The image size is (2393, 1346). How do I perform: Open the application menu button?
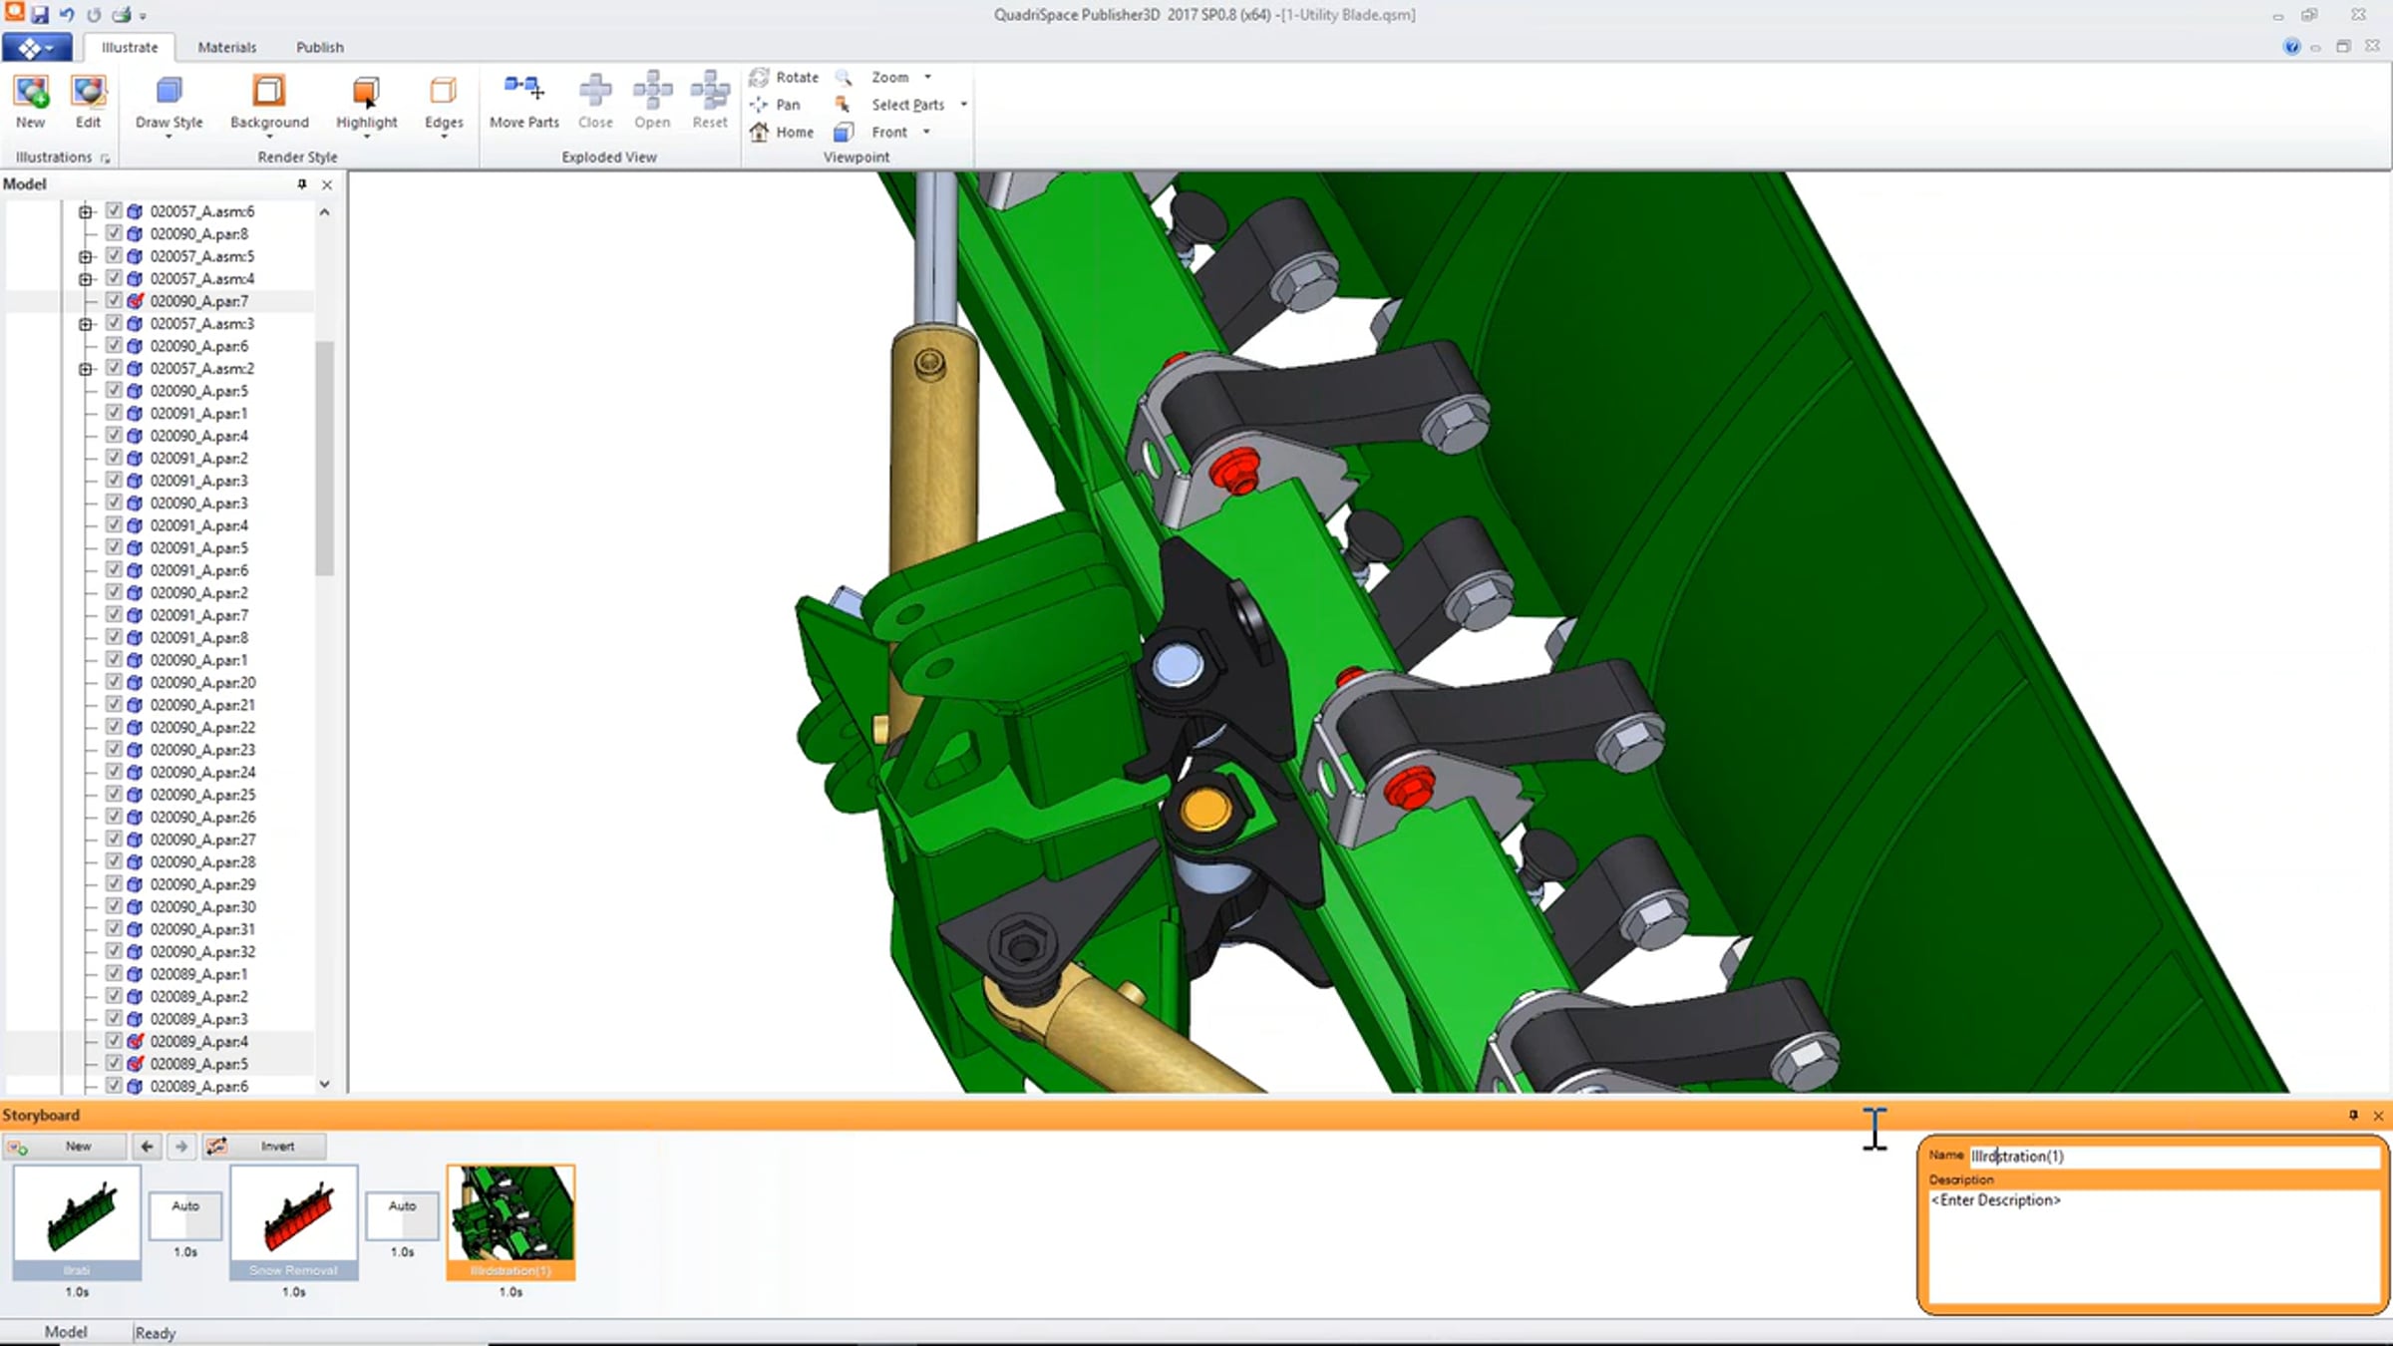(x=36, y=47)
